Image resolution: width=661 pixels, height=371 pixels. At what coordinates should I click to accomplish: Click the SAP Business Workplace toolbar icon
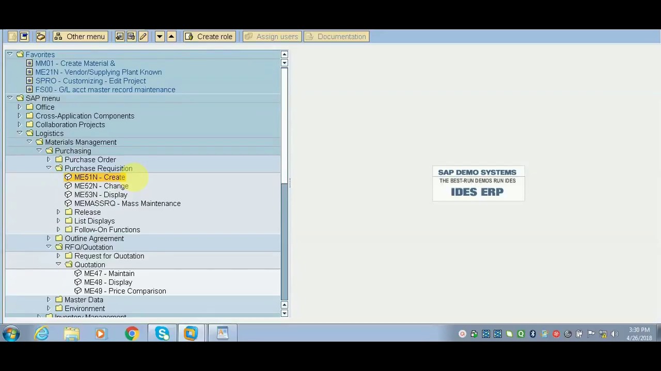[41, 37]
